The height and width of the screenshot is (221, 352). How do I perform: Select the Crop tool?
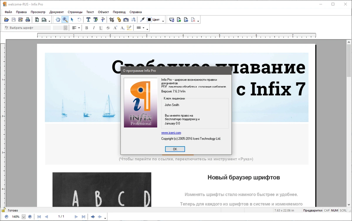[x=112, y=20]
